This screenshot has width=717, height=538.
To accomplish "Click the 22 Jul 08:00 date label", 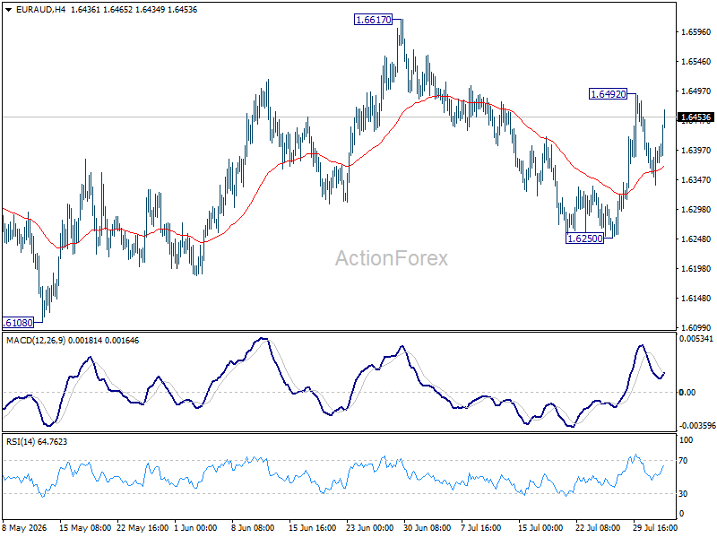I will pyautogui.click(x=597, y=528).
